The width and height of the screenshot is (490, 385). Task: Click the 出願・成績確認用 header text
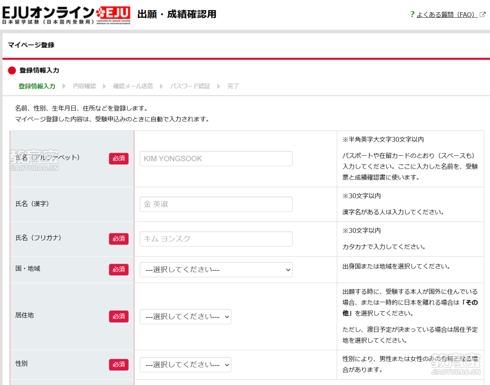click(x=177, y=14)
